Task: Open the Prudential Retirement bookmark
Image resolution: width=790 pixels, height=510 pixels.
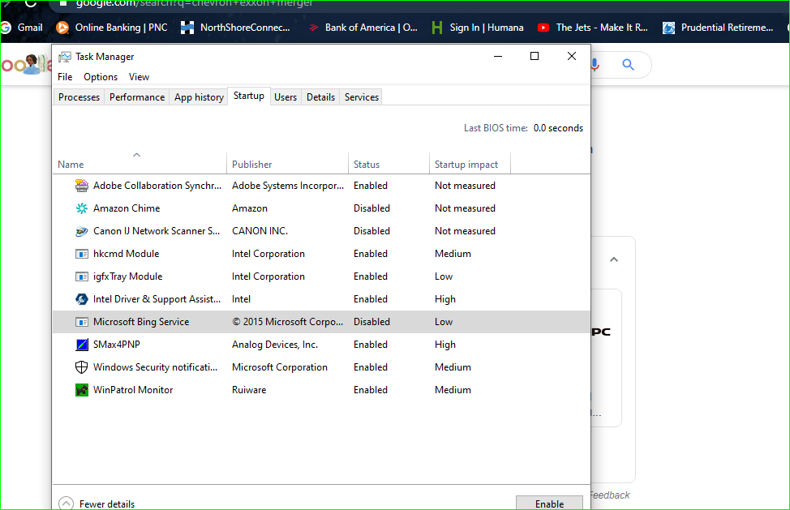Action: (x=718, y=28)
